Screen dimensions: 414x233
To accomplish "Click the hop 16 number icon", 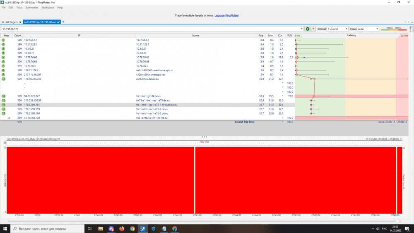I will click(3, 105).
